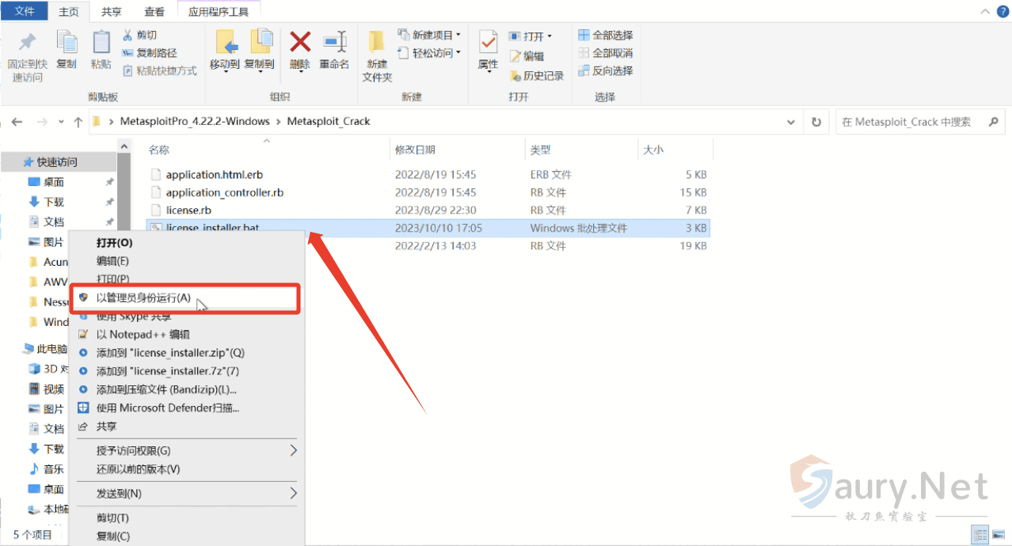
Task: Click the New folder (新建文件夹) icon
Action: coord(377,55)
